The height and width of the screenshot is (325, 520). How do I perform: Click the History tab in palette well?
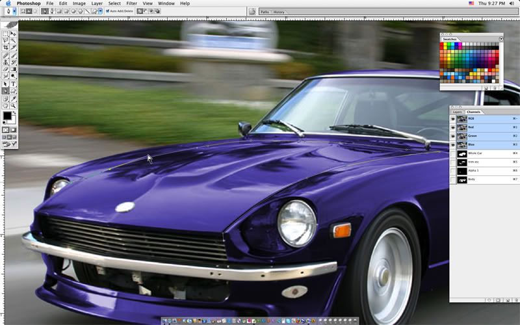coord(278,12)
